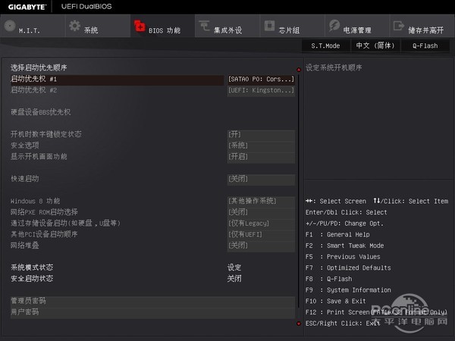455x341 pixels.
Task: Open the M.I.T. tab
Action: pos(33,26)
